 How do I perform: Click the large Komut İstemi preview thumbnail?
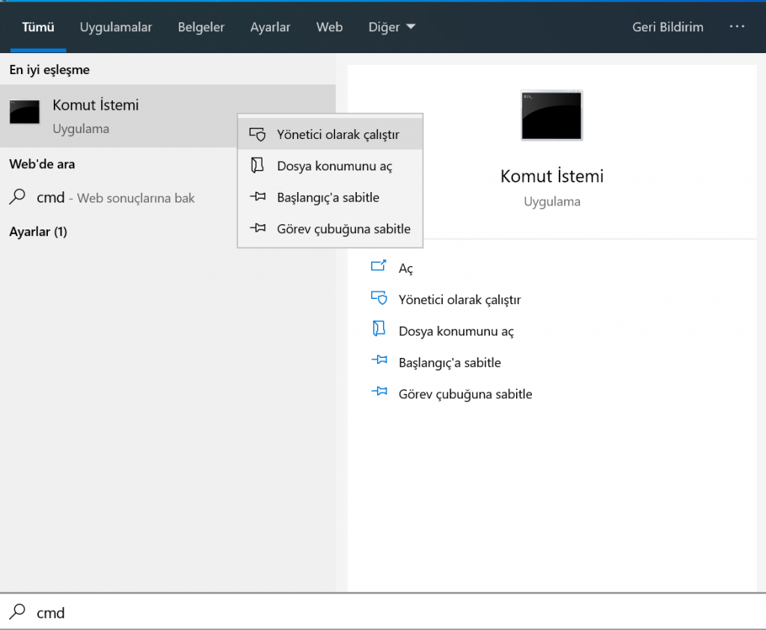(551, 115)
